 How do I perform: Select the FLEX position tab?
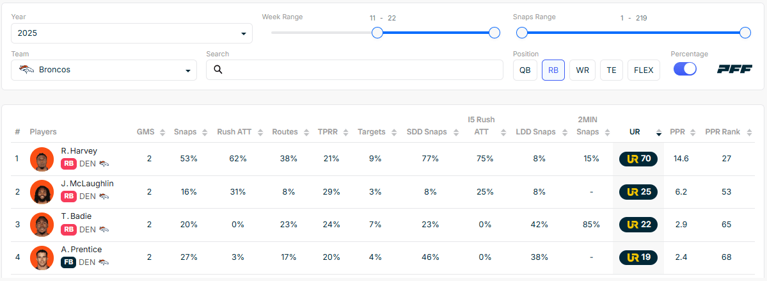tap(644, 70)
